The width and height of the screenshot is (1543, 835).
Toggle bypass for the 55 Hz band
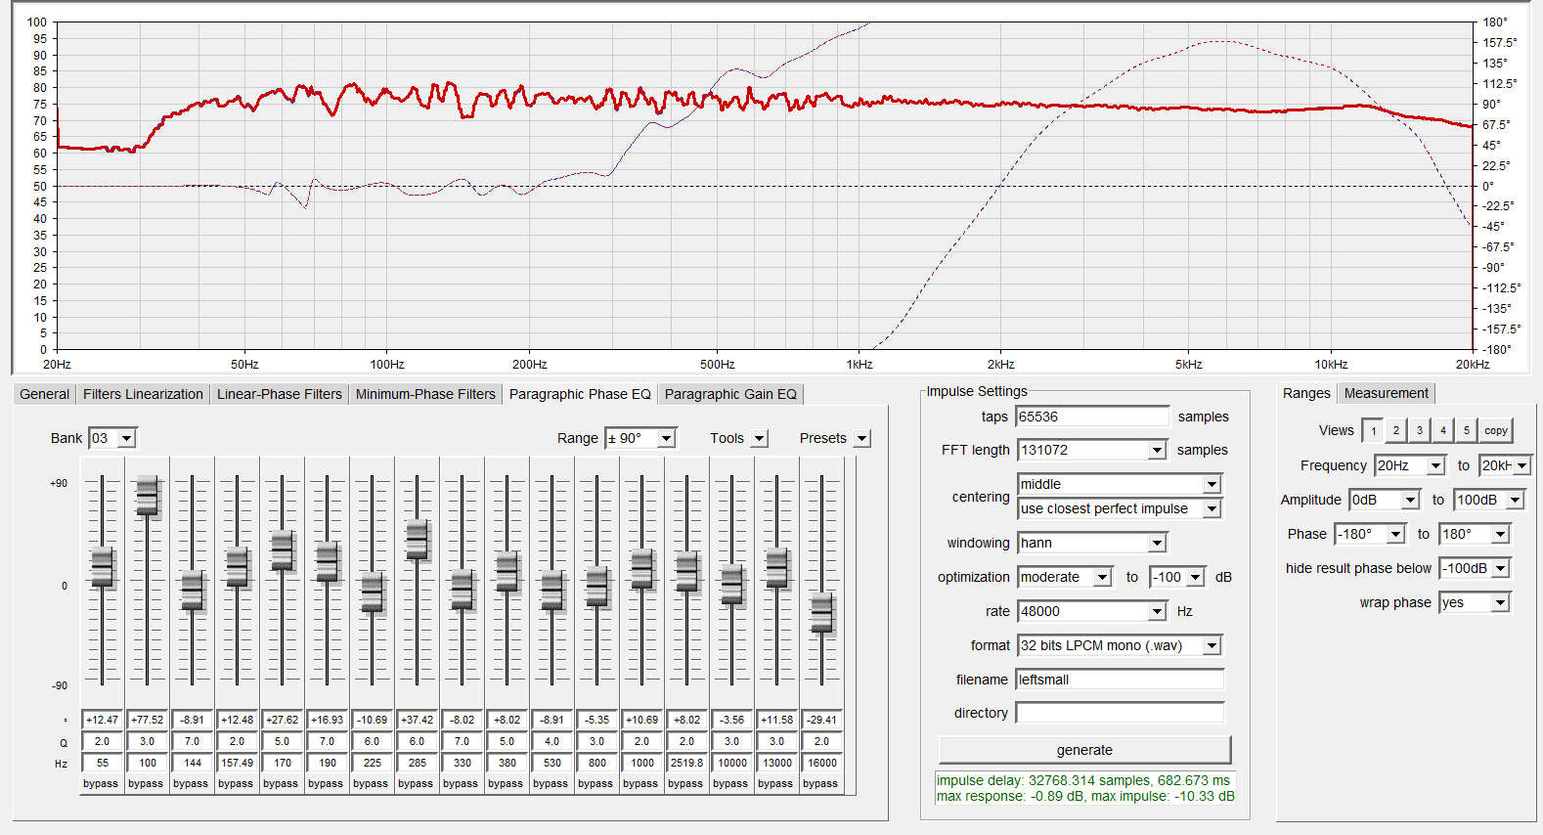pyautogui.click(x=101, y=783)
